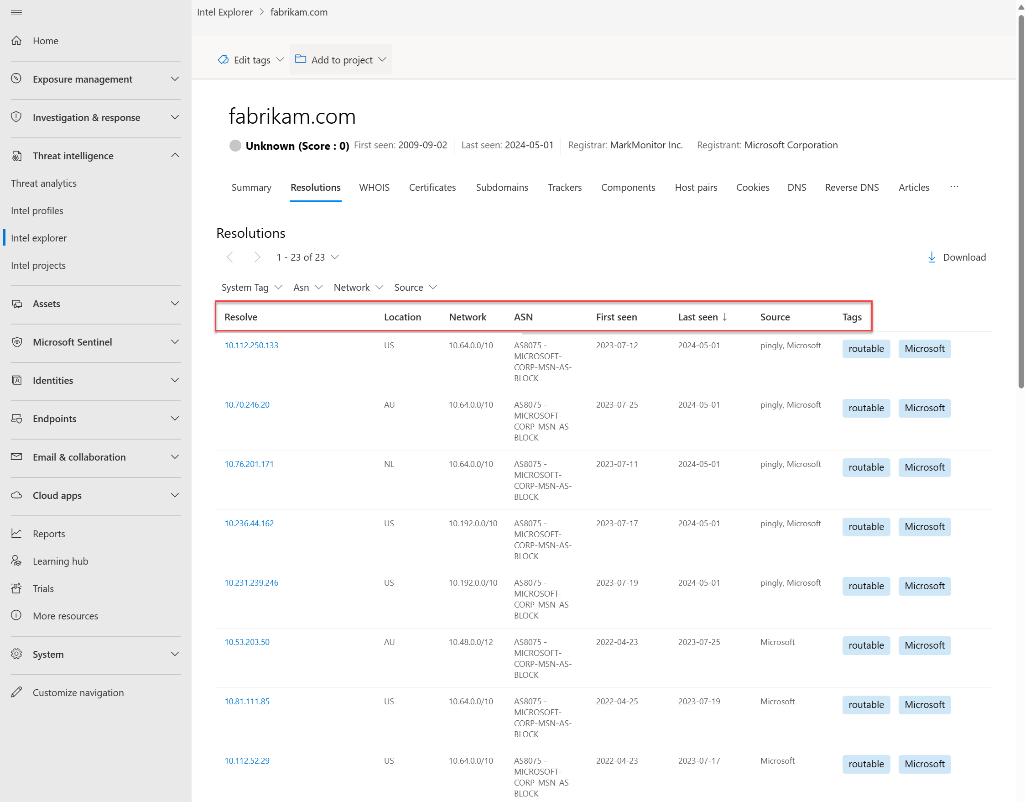Click the hamburger menu icon

pos(16,12)
